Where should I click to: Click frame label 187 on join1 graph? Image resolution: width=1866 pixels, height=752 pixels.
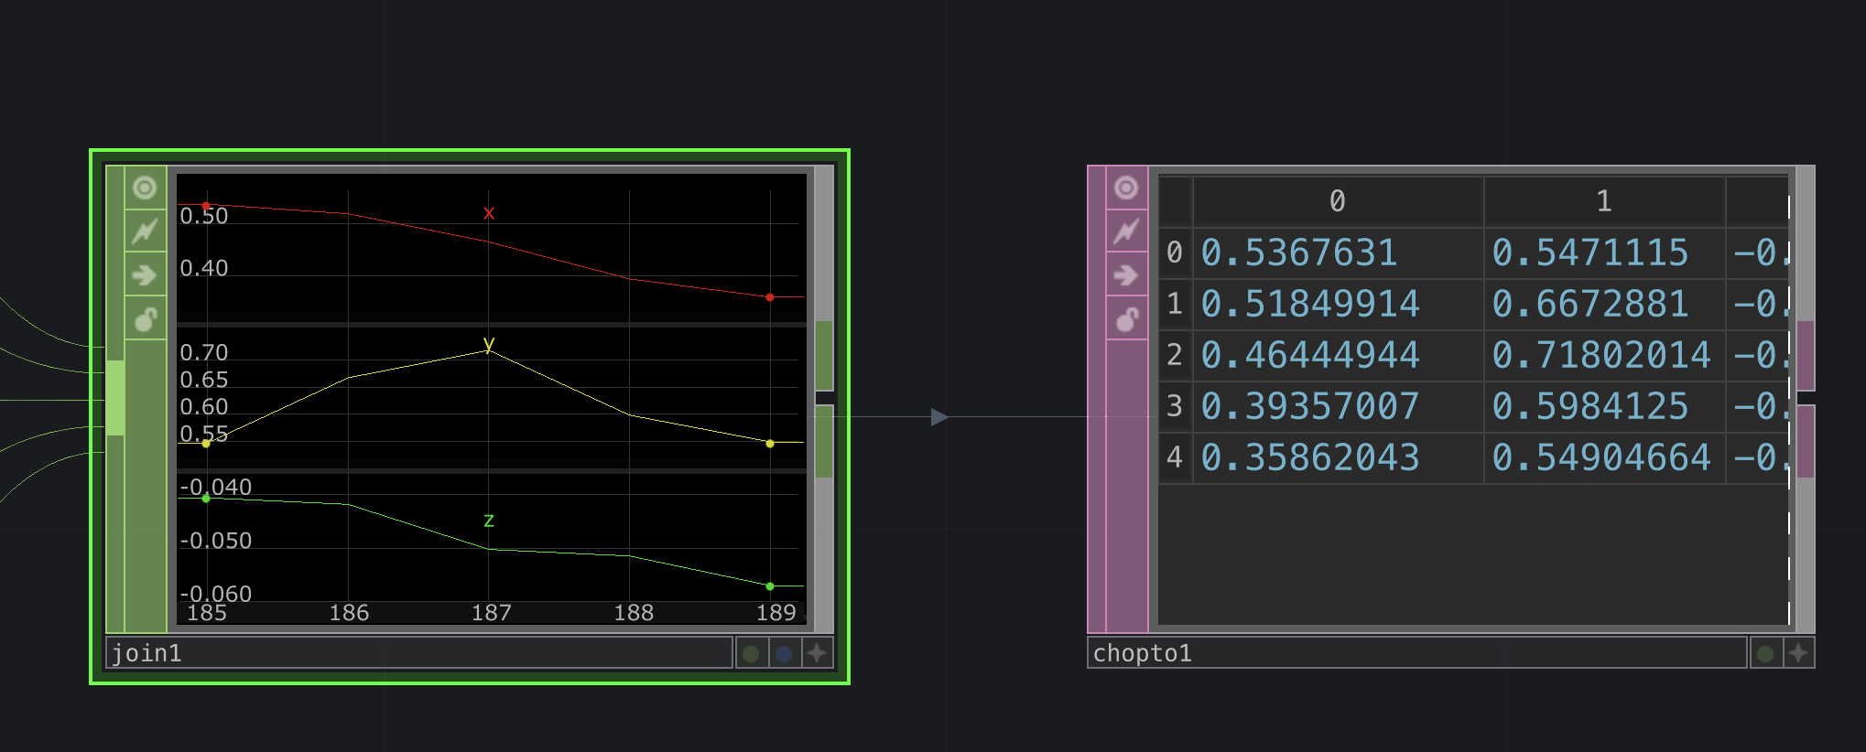point(492,613)
